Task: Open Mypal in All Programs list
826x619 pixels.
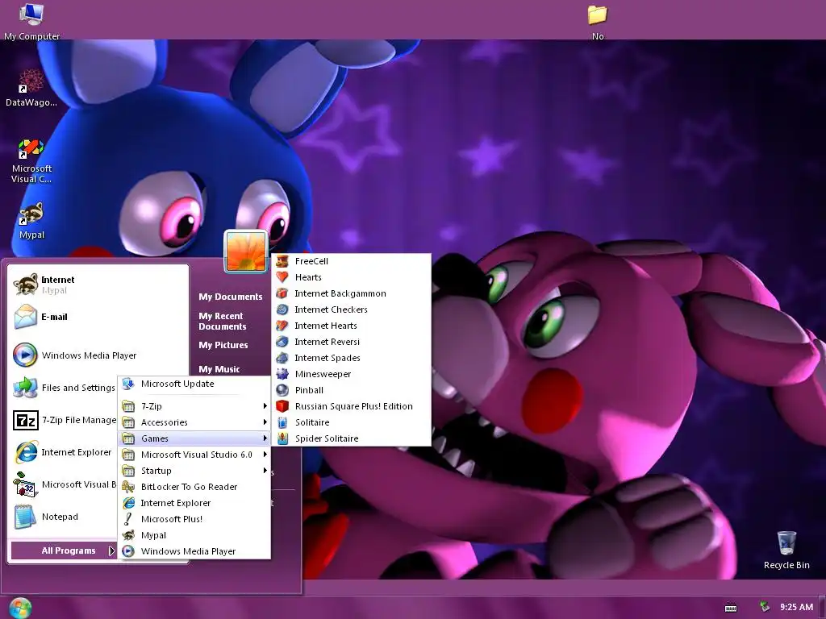Action: (x=194, y=535)
